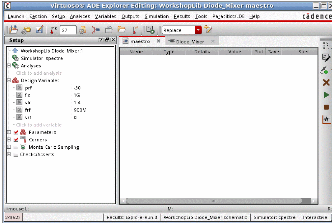
Task: Collapse the Design Variables tree node
Action: click(x=9, y=81)
